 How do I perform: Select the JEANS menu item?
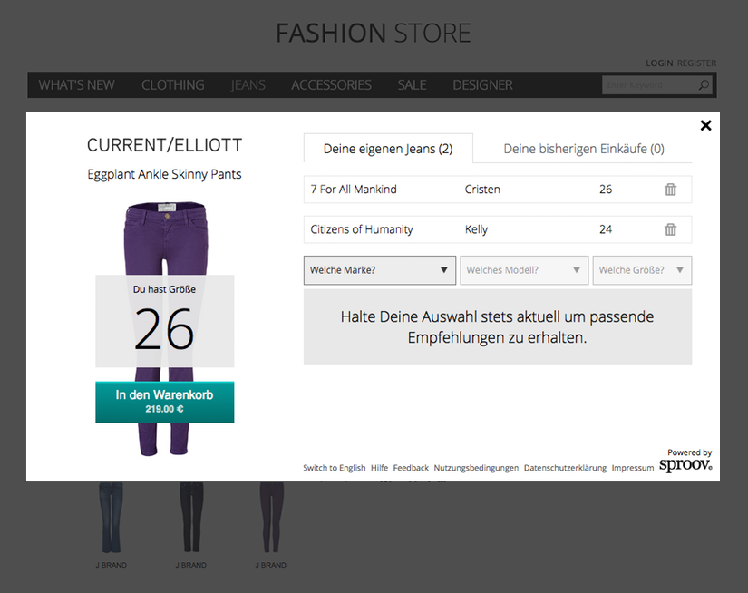point(248,85)
